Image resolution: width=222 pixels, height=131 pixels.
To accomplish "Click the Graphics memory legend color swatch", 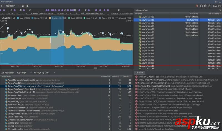I will click(50, 18).
